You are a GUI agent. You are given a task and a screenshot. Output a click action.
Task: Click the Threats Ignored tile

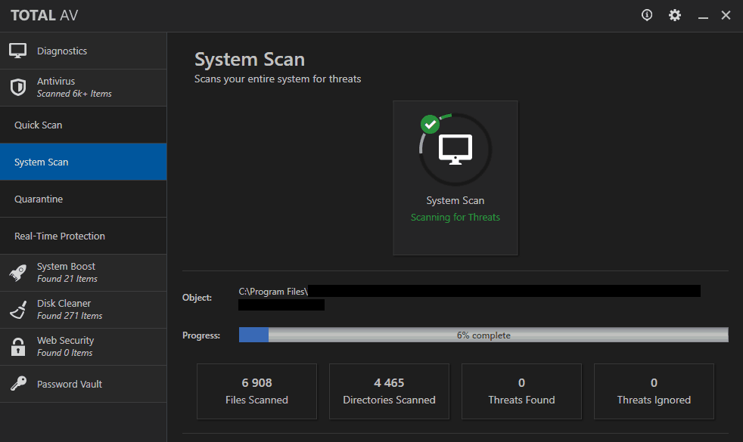(x=654, y=391)
